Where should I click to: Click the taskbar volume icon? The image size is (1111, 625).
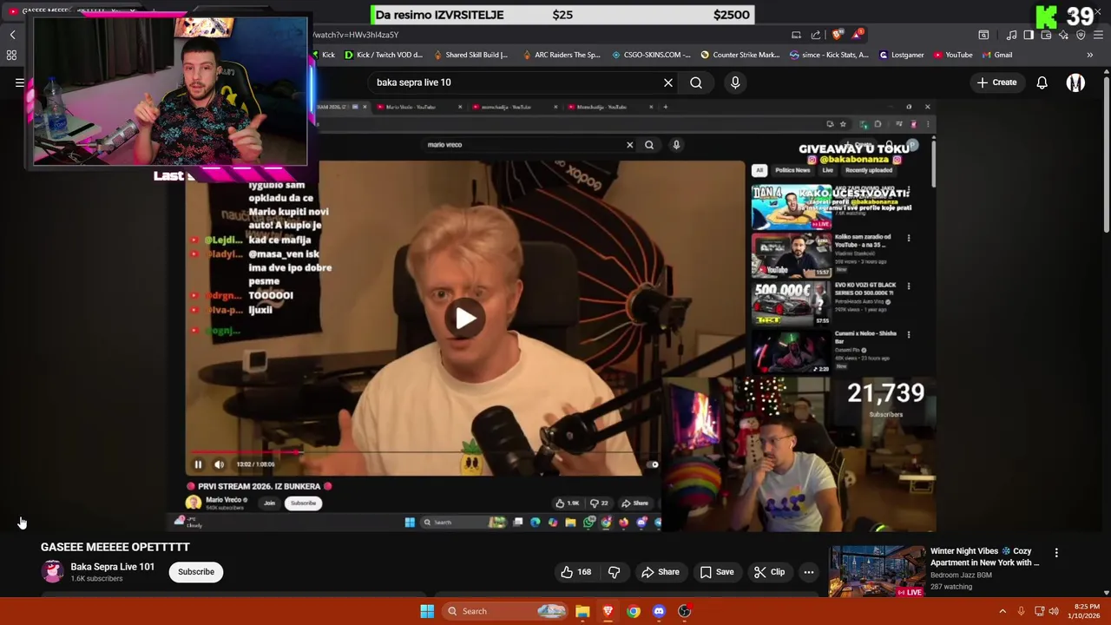(x=1054, y=611)
